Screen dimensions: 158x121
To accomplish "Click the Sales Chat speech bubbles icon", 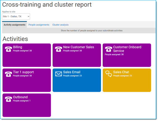I will pos(108,74).
